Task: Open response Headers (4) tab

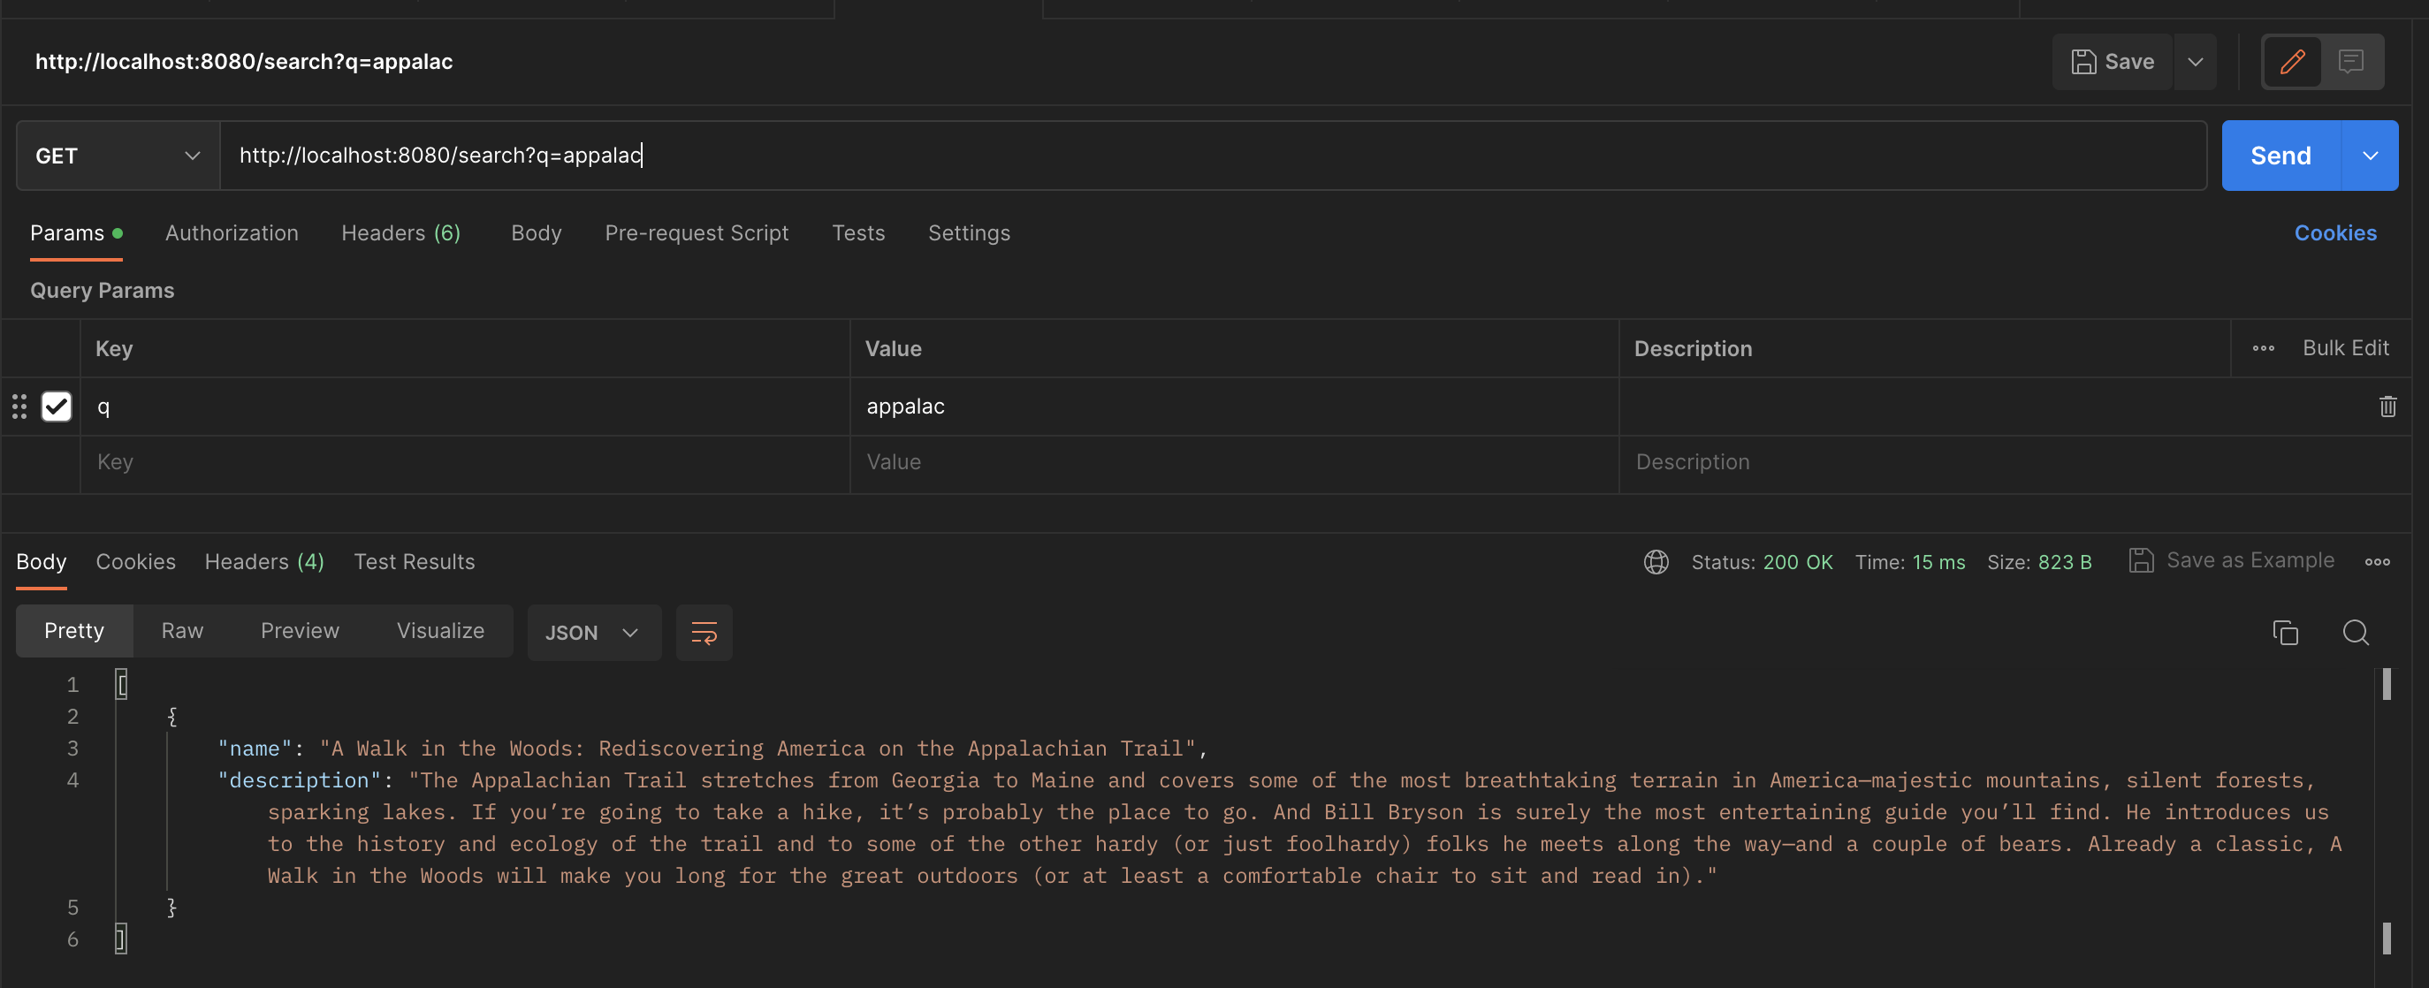Action: 264,562
